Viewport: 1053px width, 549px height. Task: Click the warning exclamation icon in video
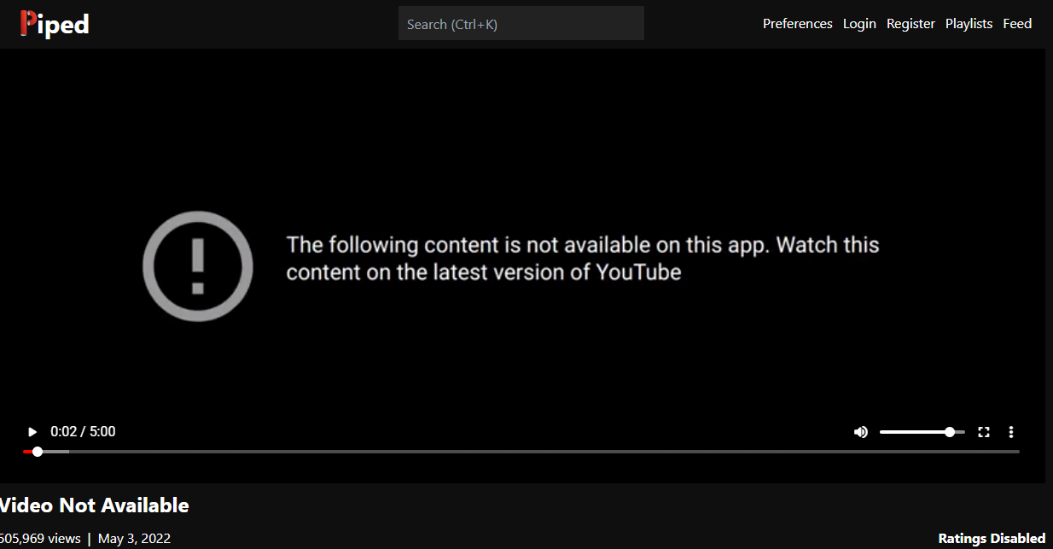tap(198, 266)
